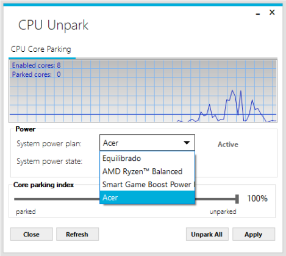The height and width of the screenshot is (256, 286).
Task: Click the Acer combo box field
Action: (147, 143)
